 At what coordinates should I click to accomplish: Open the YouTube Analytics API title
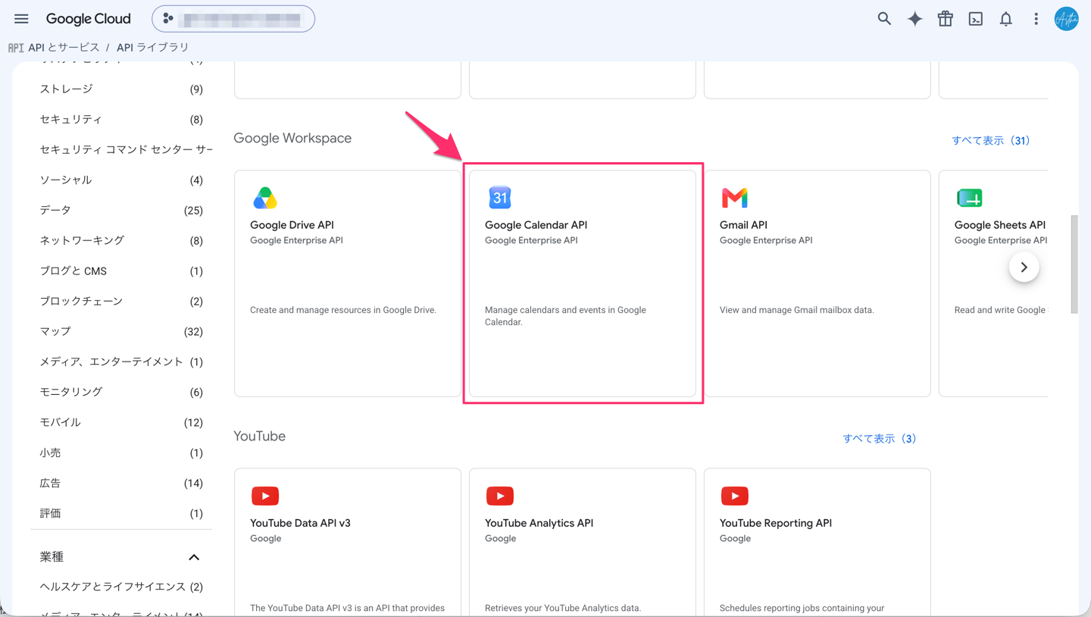click(539, 523)
